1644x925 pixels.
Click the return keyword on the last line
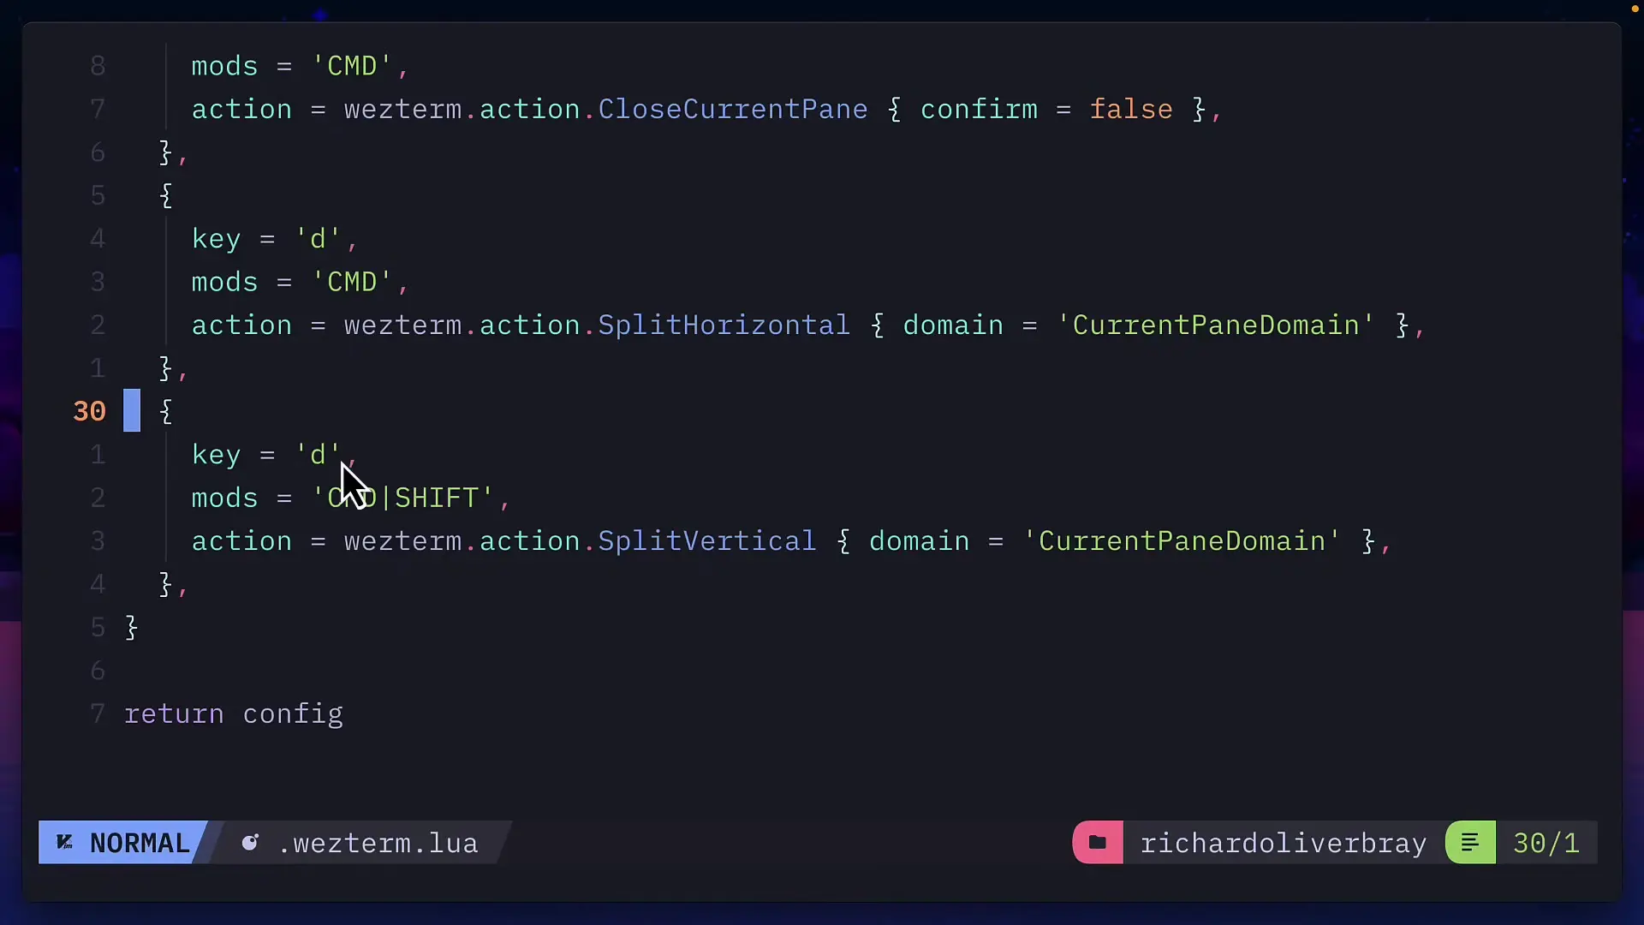coord(174,713)
